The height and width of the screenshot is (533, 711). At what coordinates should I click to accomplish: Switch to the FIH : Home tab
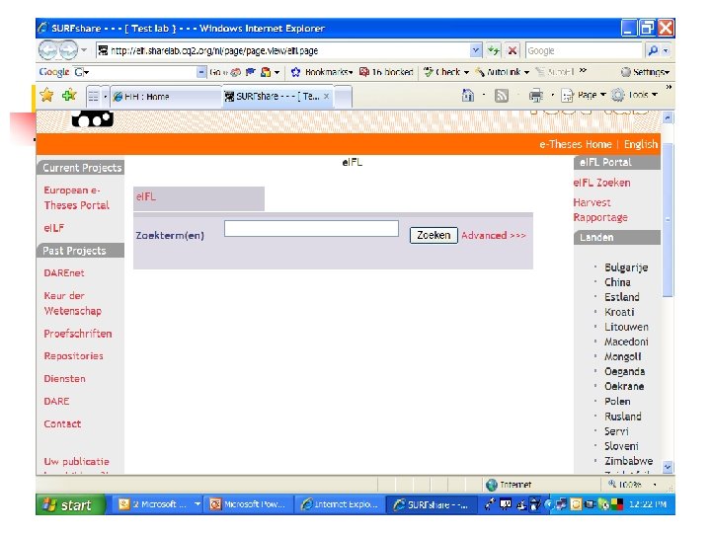[x=166, y=97]
